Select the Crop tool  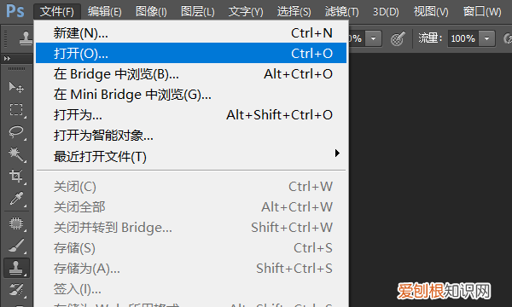[x=16, y=177]
